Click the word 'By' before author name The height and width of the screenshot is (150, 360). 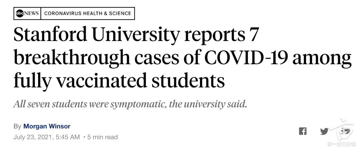[x=17, y=126]
